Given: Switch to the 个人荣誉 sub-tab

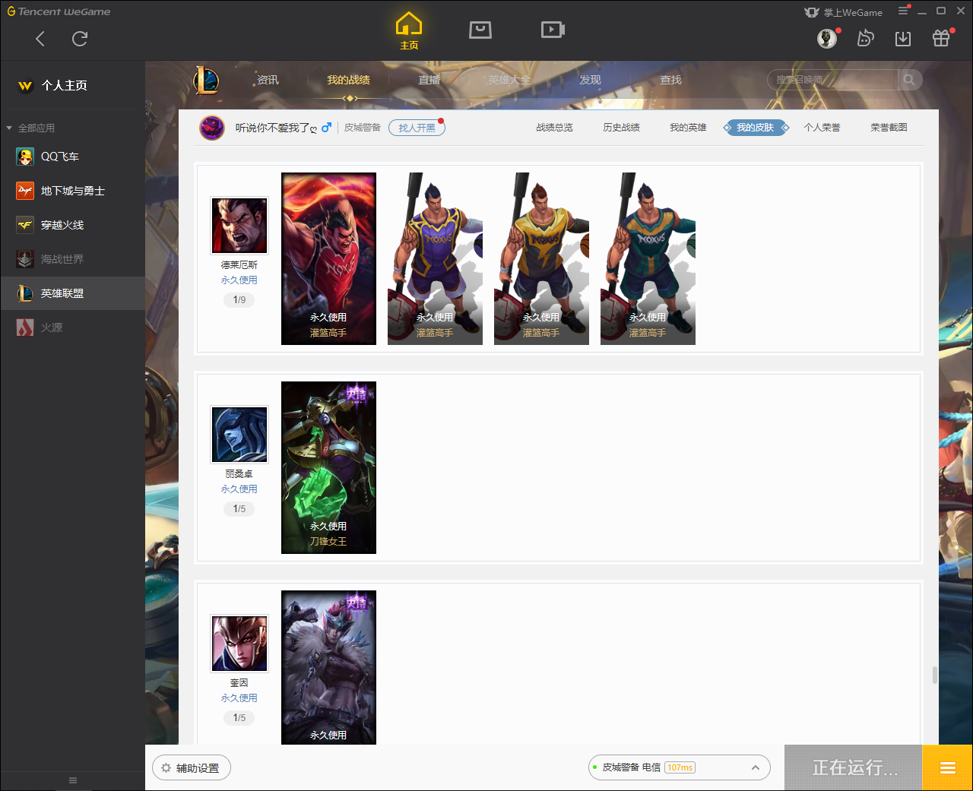Looking at the screenshot, I should (822, 128).
